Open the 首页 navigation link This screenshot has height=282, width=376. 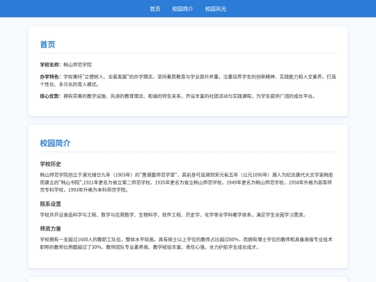click(155, 9)
